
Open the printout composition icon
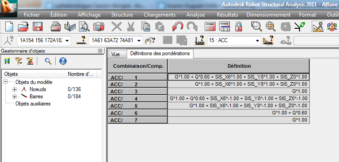(x=70, y=27)
